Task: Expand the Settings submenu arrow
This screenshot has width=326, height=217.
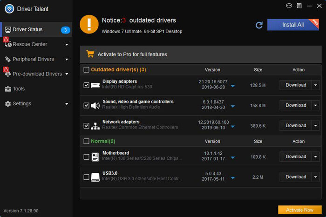Action: [67, 104]
